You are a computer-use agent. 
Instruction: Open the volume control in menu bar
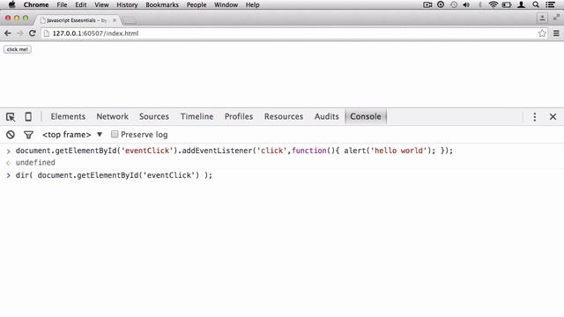[x=466, y=4]
